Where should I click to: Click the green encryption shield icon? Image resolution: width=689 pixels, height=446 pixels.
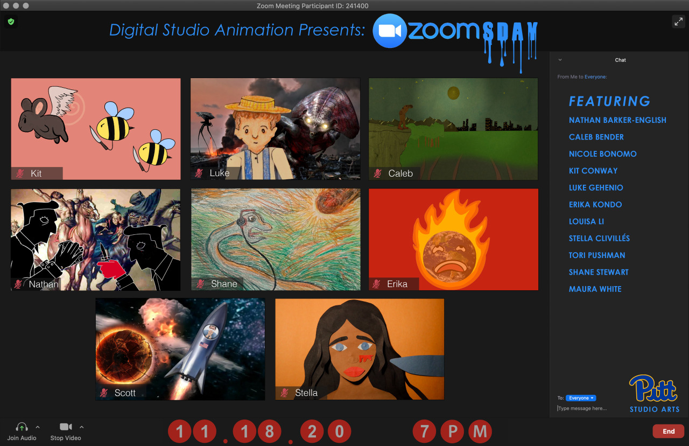(11, 22)
